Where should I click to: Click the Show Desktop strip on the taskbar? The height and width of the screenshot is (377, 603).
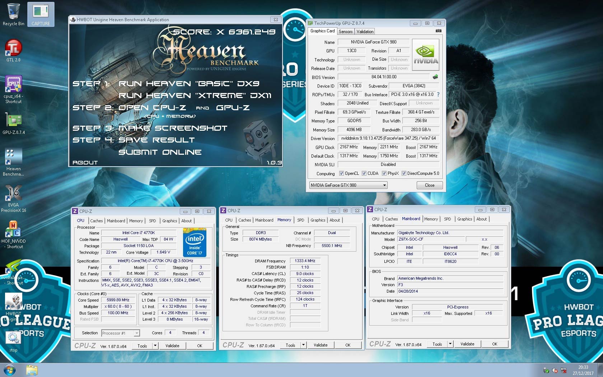pos(600,370)
